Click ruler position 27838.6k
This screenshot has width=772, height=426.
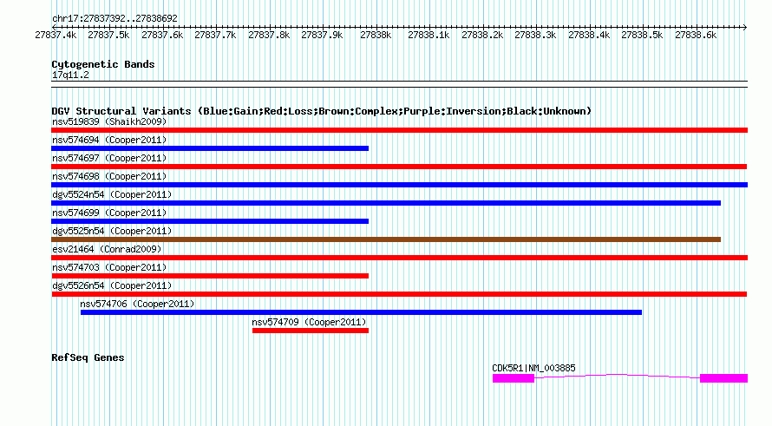696,35
